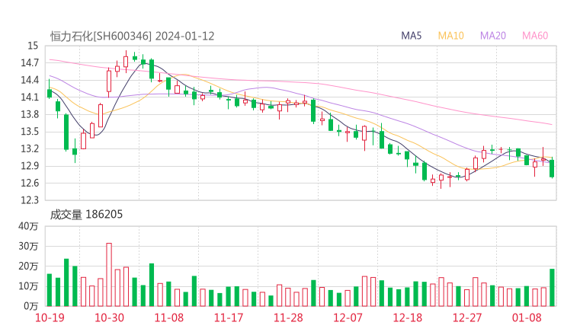Click the 10-30 date axis label
The width and height of the screenshot is (564, 335).
(x=109, y=317)
